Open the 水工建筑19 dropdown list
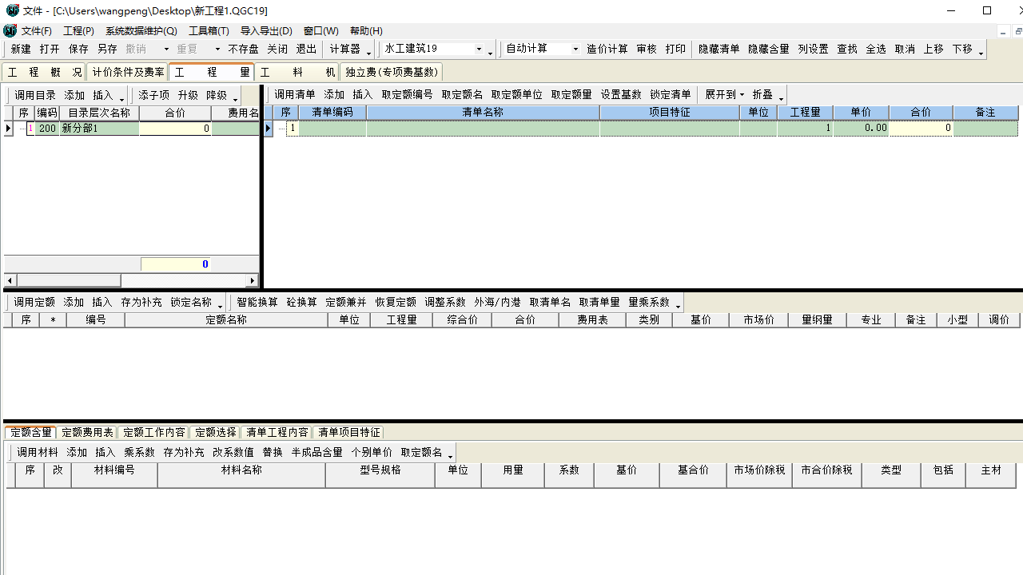Image resolution: width=1023 pixels, height=575 pixels. tap(479, 50)
